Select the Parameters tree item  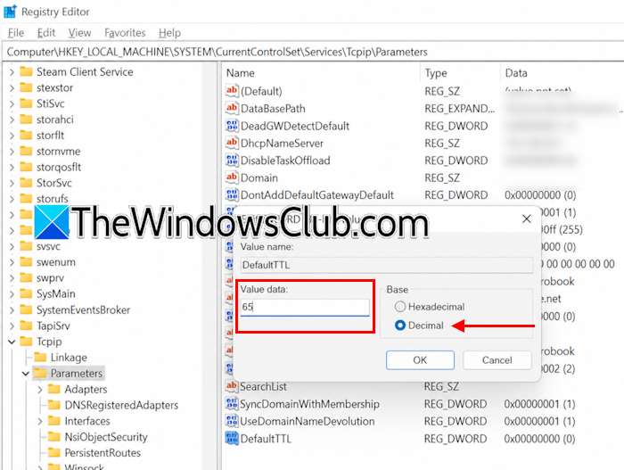(x=77, y=373)
